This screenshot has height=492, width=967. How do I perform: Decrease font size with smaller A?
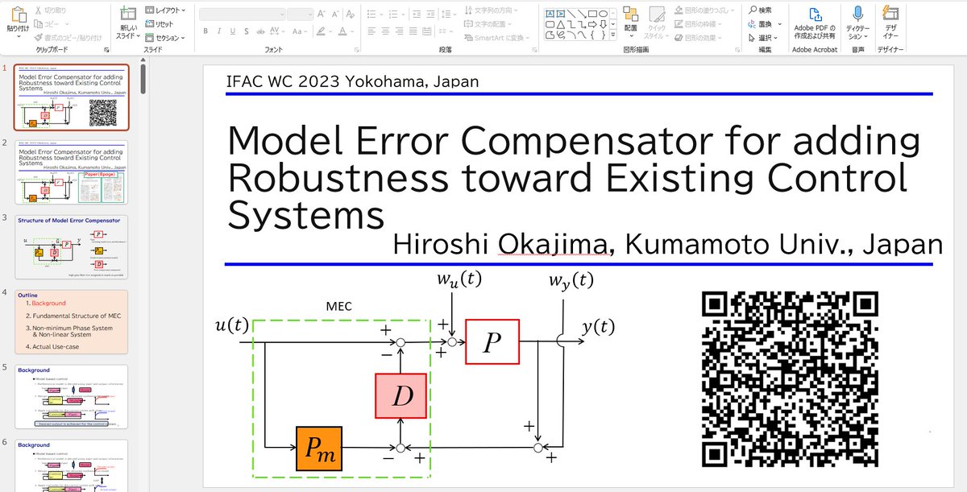[x=334, y=13]
